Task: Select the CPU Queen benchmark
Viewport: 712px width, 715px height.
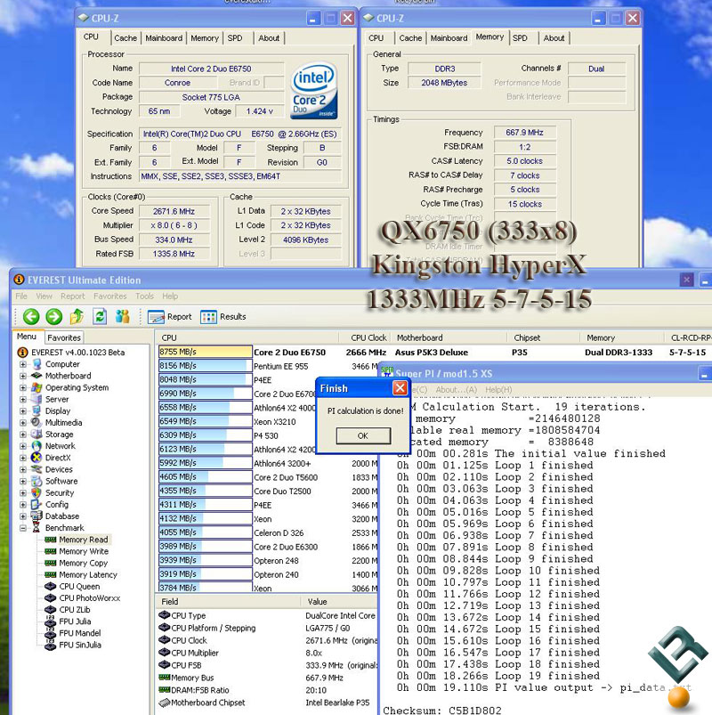Action: 79,587
